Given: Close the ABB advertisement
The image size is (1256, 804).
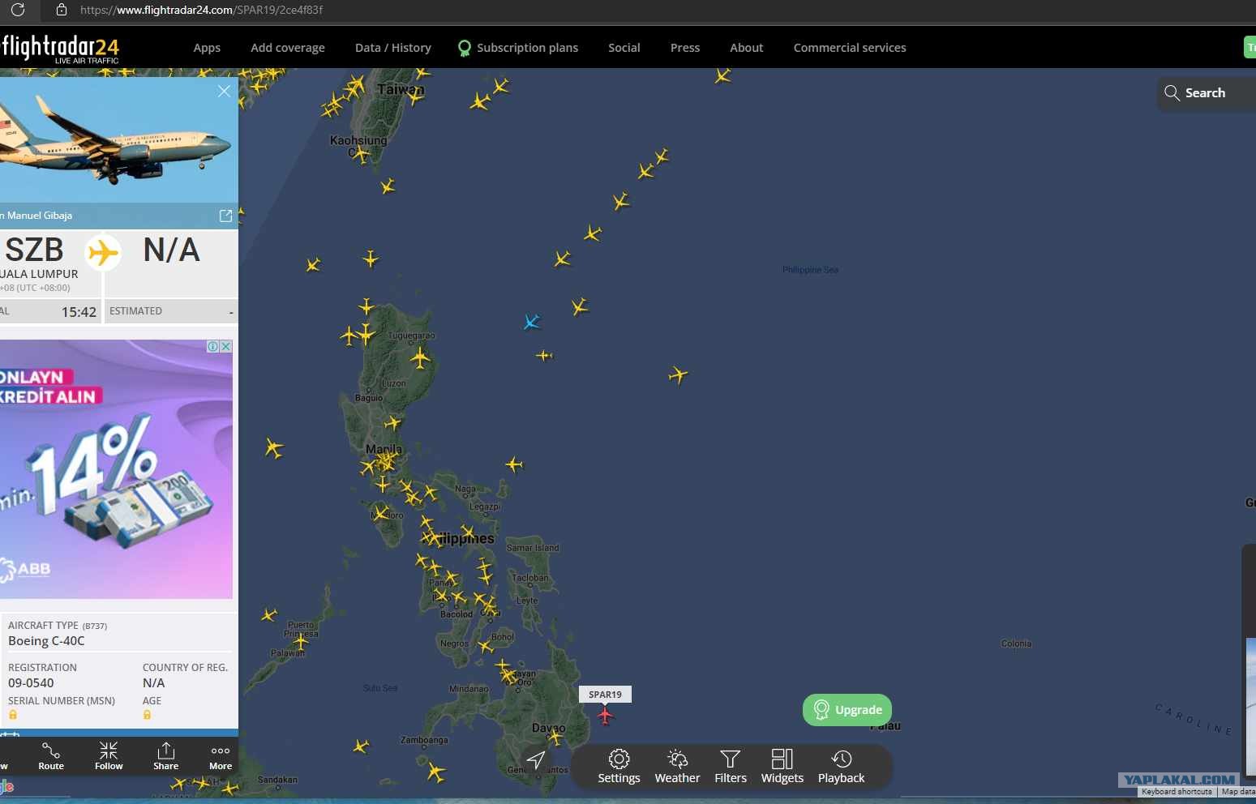Looking at the screenshot, I should pyautogui.click(x=226, y=346).
